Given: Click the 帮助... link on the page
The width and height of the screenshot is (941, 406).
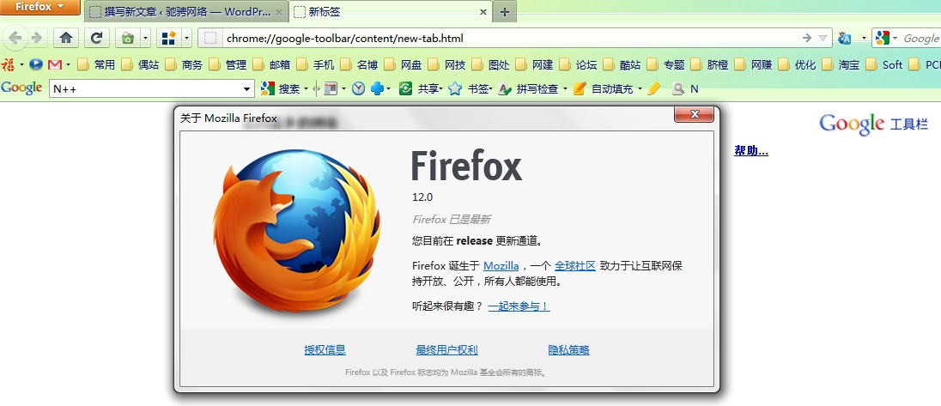Looking at the screenshot, I should pyautogui.click(x=751, y=151).
